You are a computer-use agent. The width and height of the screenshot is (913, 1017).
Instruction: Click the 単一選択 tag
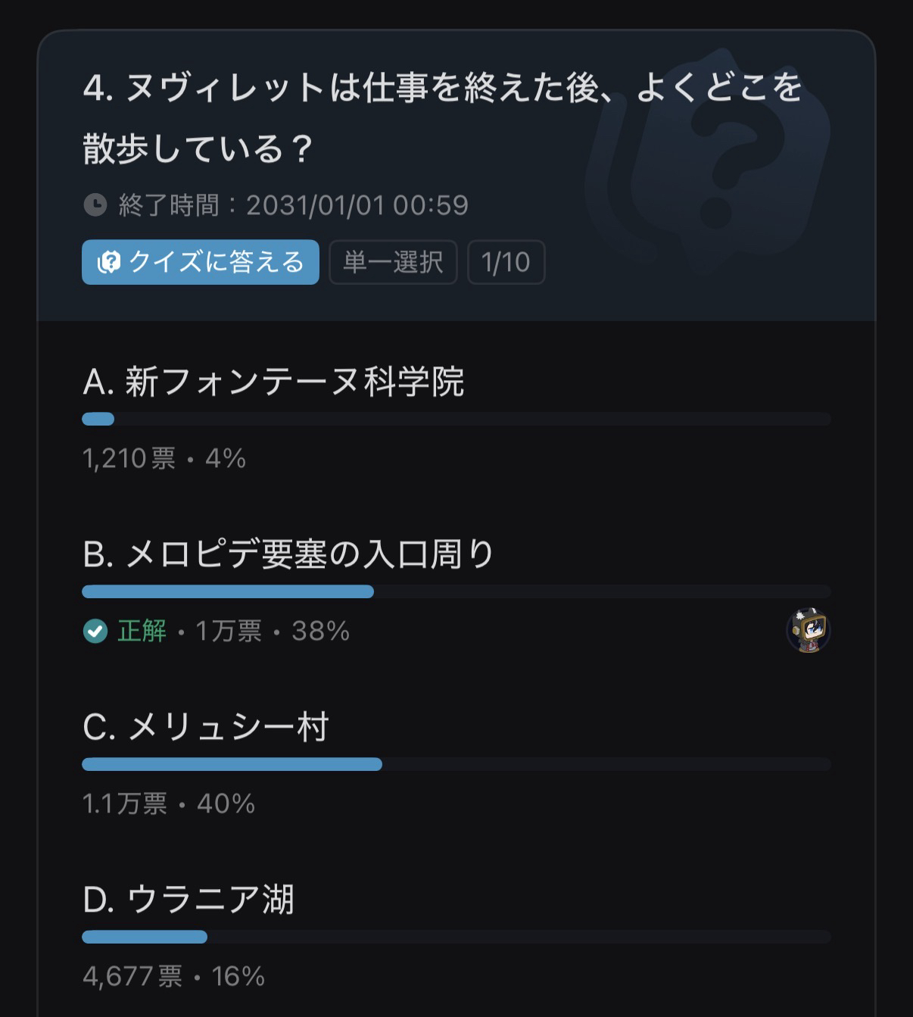[x=393, y=262]
